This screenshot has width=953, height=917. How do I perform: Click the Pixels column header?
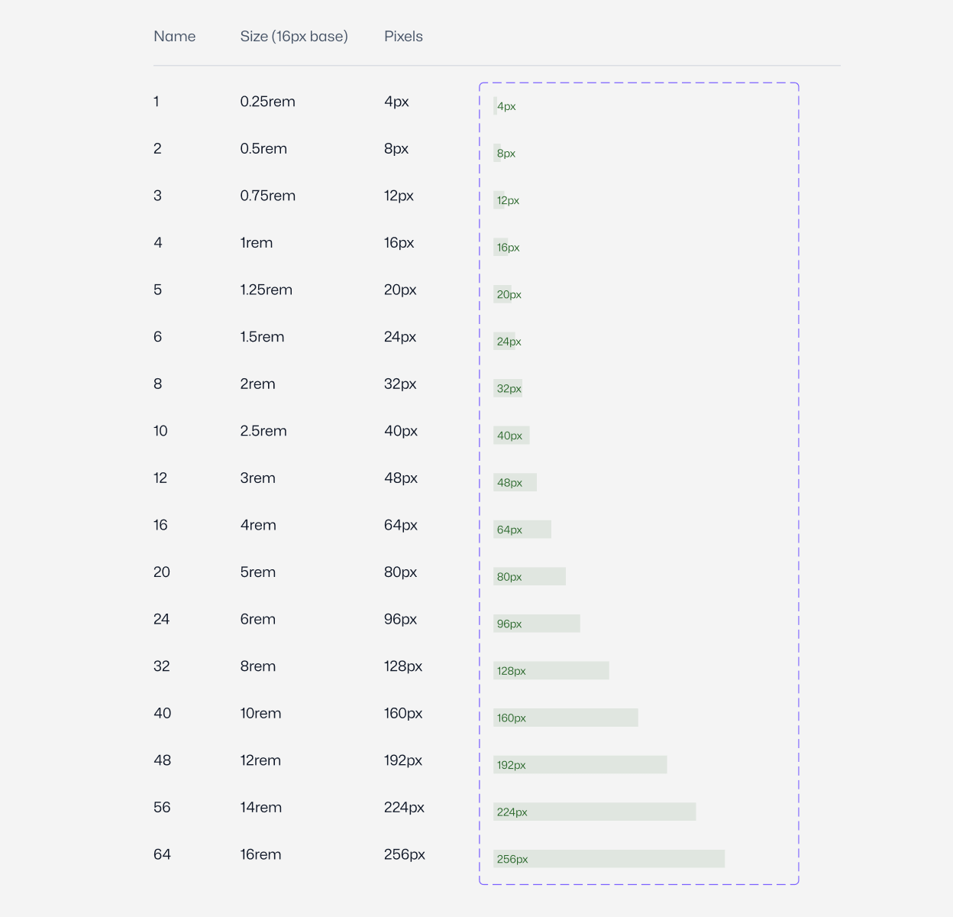(403, 37)
